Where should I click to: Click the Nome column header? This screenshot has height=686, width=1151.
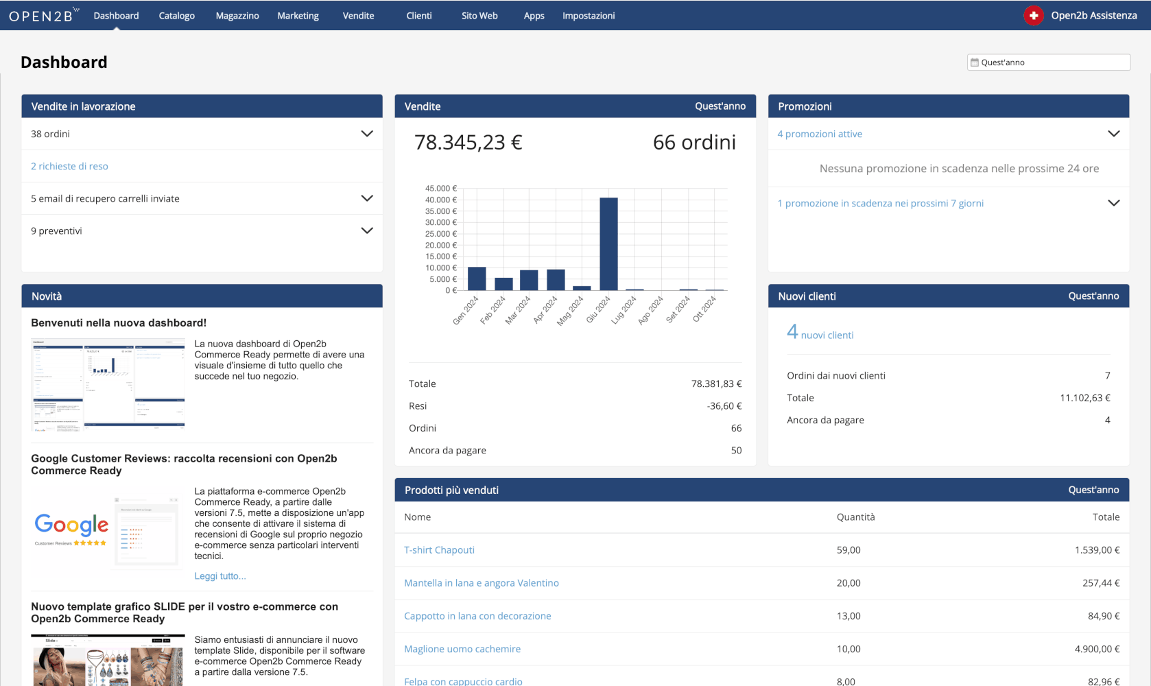click(x=417, y=517)
